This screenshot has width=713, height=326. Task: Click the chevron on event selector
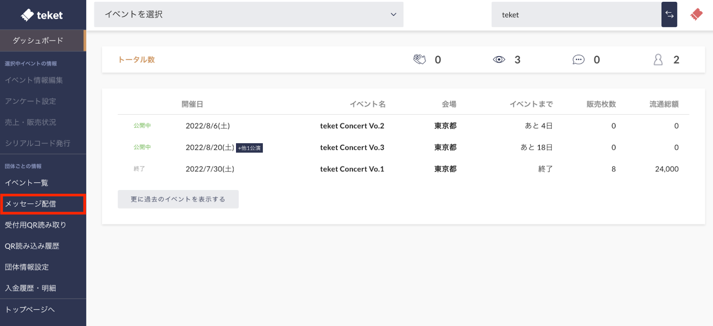393,15
